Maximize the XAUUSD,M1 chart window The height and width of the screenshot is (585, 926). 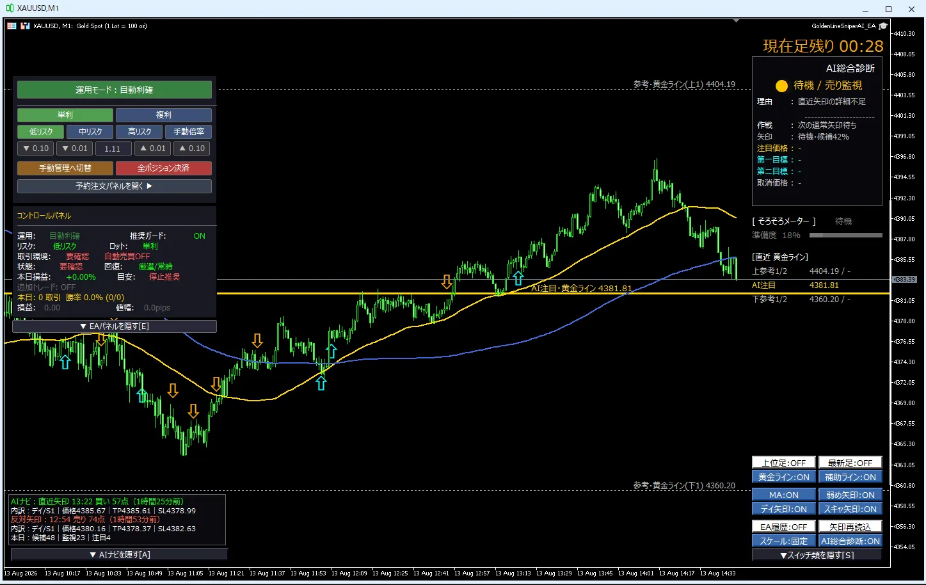tap(888, 9)
